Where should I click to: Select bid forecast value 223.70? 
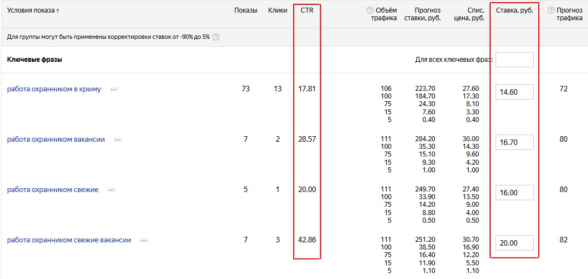click(x=425, y=89)
